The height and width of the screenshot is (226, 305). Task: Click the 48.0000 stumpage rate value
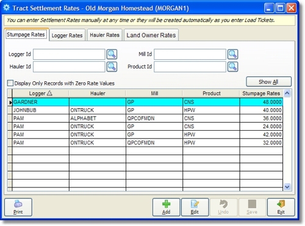pos(261,102)
